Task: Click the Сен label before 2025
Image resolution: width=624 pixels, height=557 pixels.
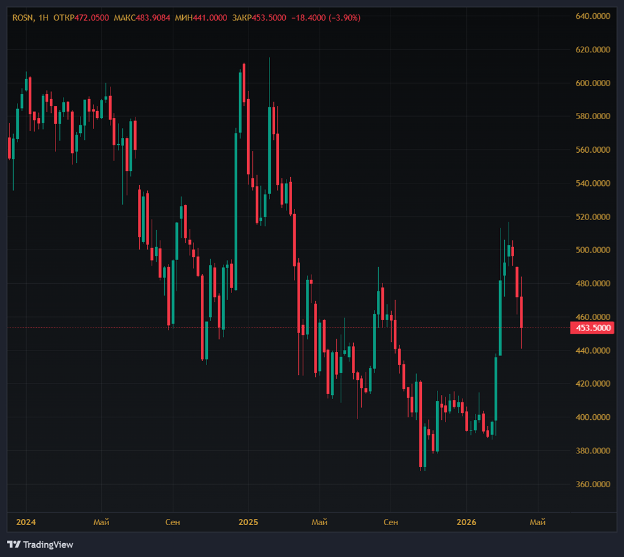Action: (x=172, y=523)
